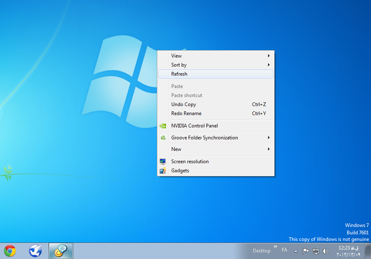Screen dimensions: 371x259
Task: Expand the Sort by submenu arrow
Action: (x=269, y=65)
